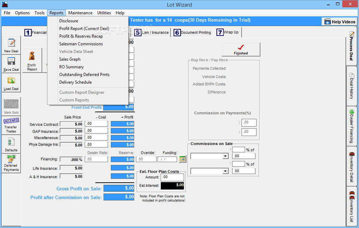This screenshot has width=359, height=228.
Task: Open the File menu
Action: click(7, 13)
